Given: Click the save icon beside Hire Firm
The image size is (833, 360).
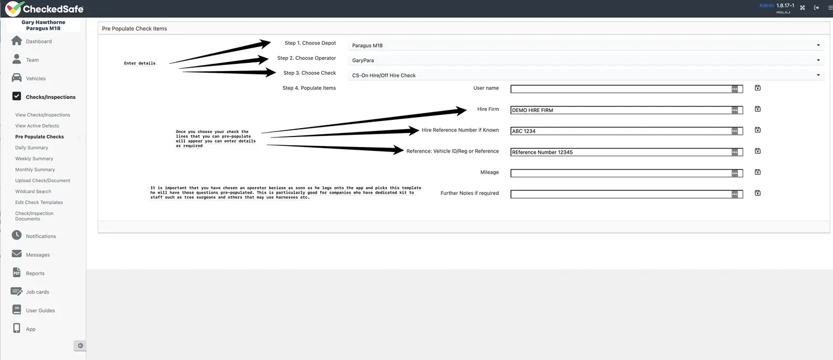Looking at the screenshot, I should (x=757, y=109).
